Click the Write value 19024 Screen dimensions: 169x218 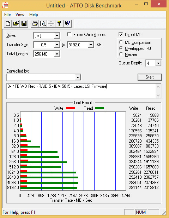click(136, 115)
